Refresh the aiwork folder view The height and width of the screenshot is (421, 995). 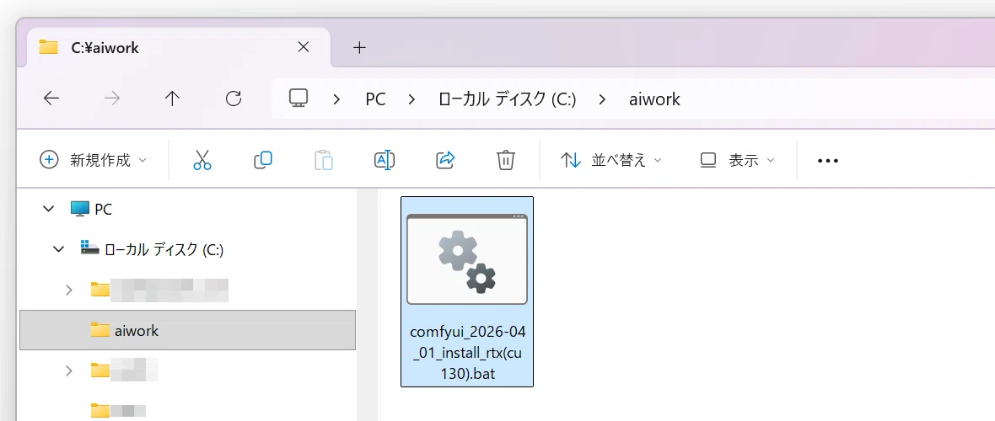(234, 99)
